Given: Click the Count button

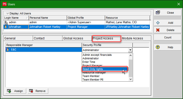Looking at the screenshot, I should pos(168,37).
